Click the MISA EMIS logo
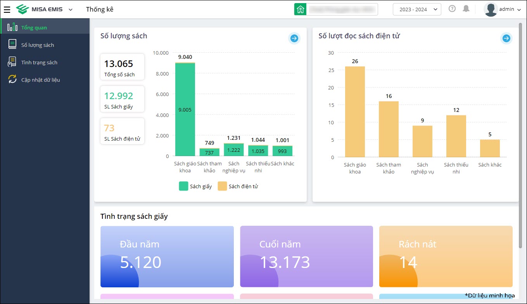This screenshot has width=527, height=304. coord(40,9)
